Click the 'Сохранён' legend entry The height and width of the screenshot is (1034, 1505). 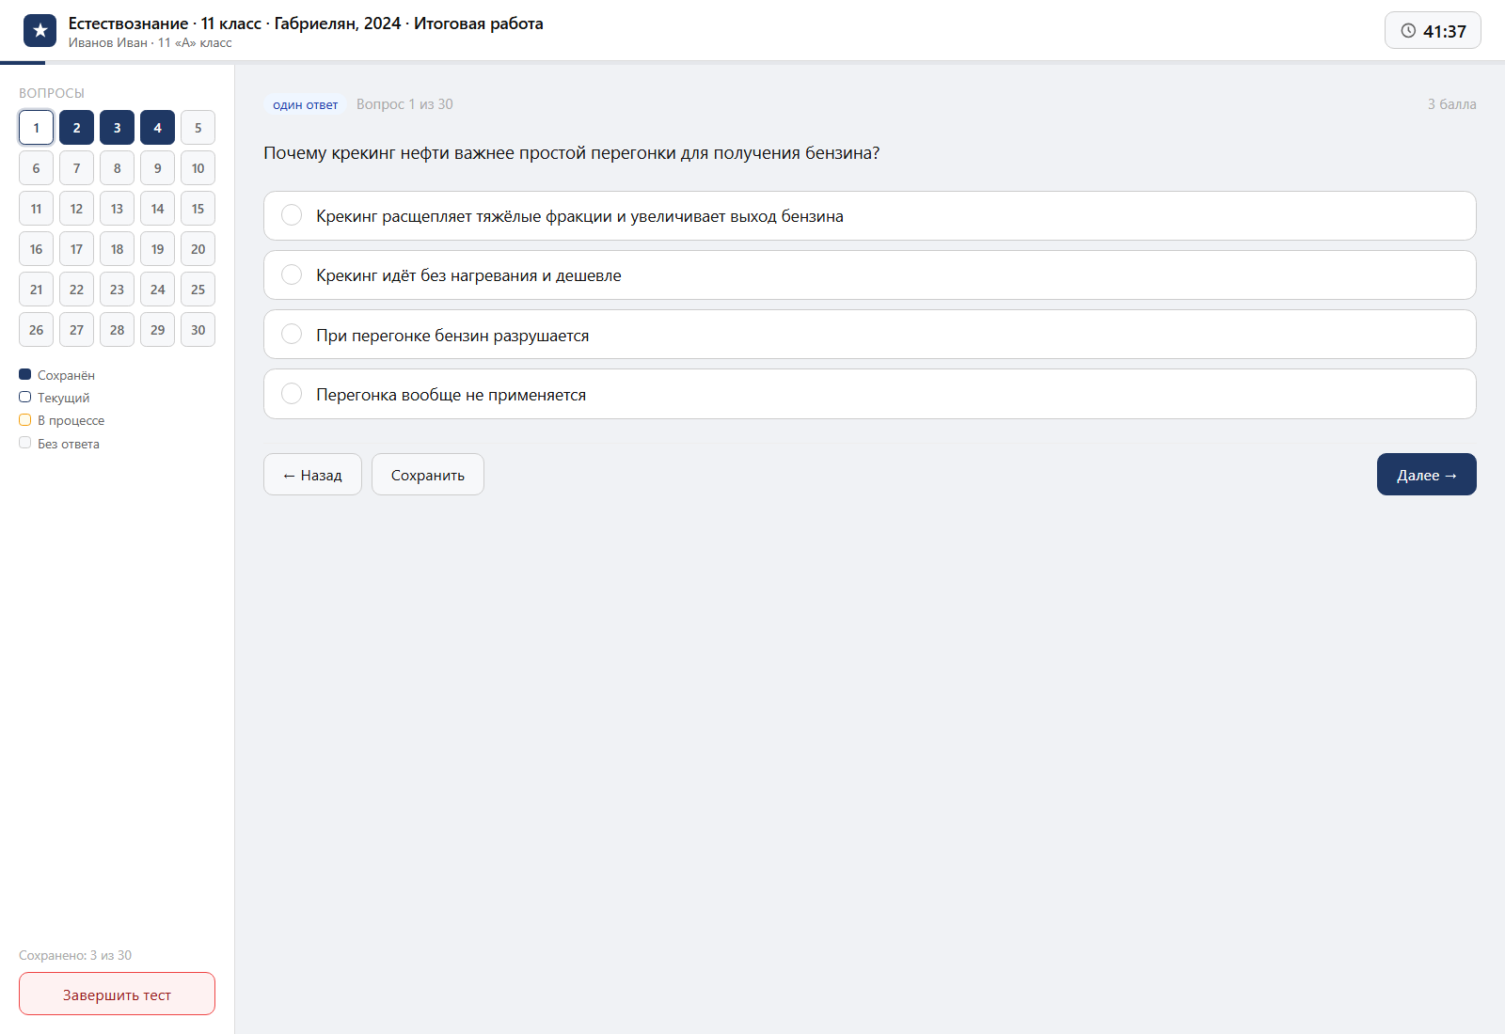[57, 375]
